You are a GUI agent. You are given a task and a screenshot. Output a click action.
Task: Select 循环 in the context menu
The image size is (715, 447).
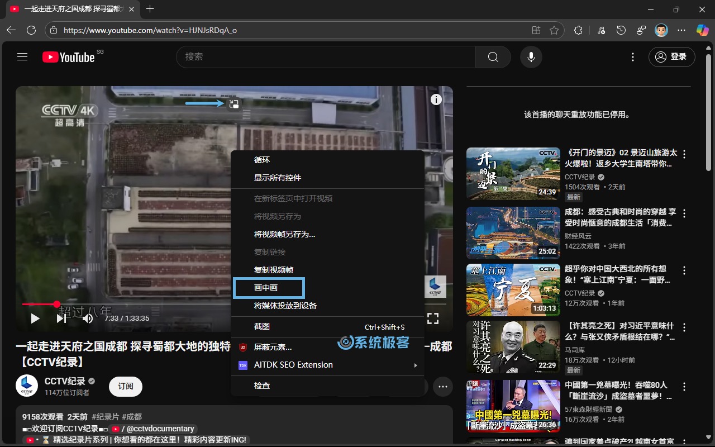(327, 160)
